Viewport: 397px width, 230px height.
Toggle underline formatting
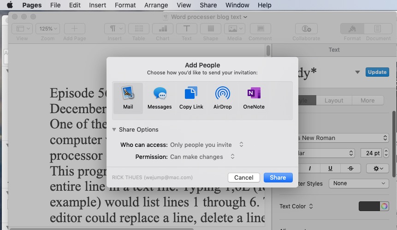pyautogui.click(x=330, y=169)
